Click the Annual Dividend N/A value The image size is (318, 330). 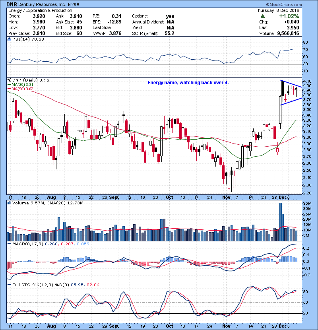[x=170, y=22]
